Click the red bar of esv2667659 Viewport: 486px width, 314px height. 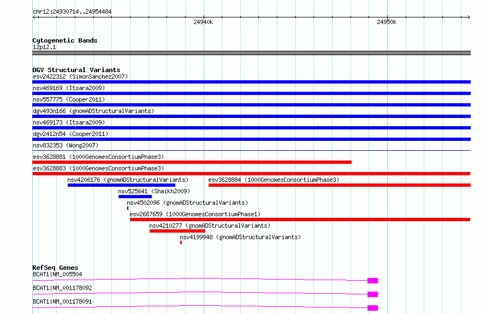[300, 220]
